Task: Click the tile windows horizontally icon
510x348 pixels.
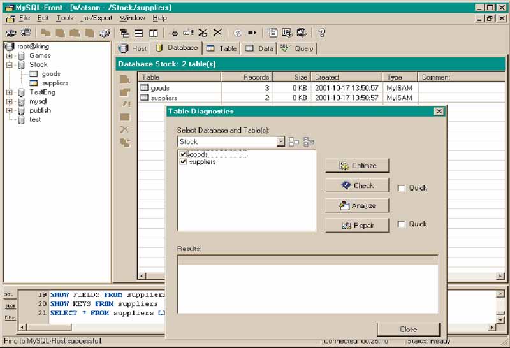Action: pos(139,33)
